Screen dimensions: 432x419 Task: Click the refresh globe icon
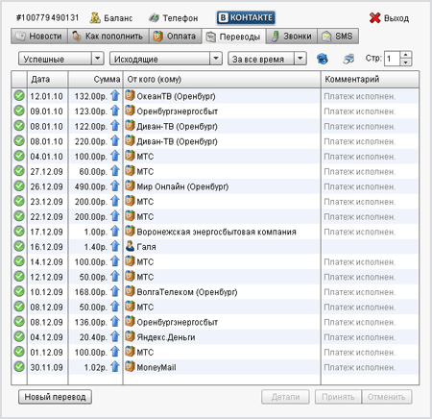pos(323,59)
